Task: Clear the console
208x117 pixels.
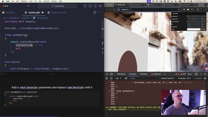Action: 111,78
